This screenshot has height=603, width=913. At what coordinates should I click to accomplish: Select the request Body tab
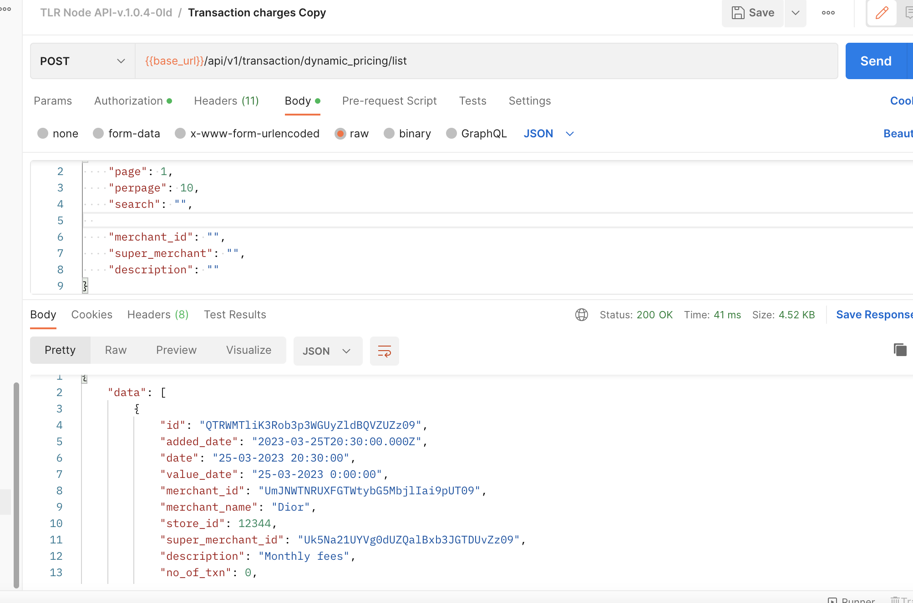(x=302, y=101)
